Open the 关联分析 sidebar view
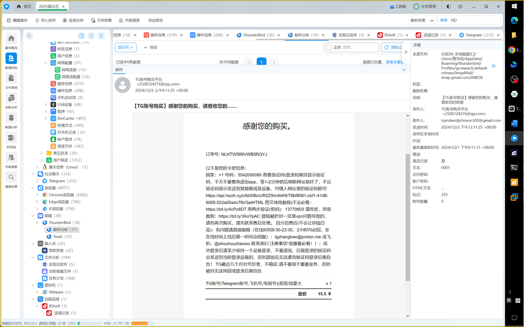The image size is (524, 327). coord(11,101)
